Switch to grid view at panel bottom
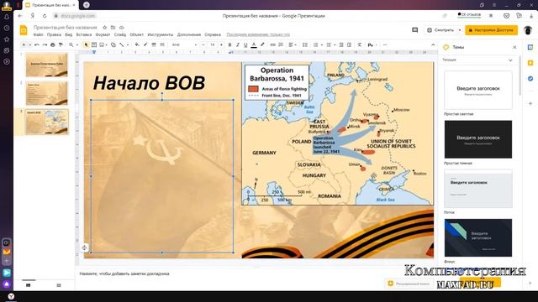This screenshot has width=538, height=302. click(x=59, y=285)
